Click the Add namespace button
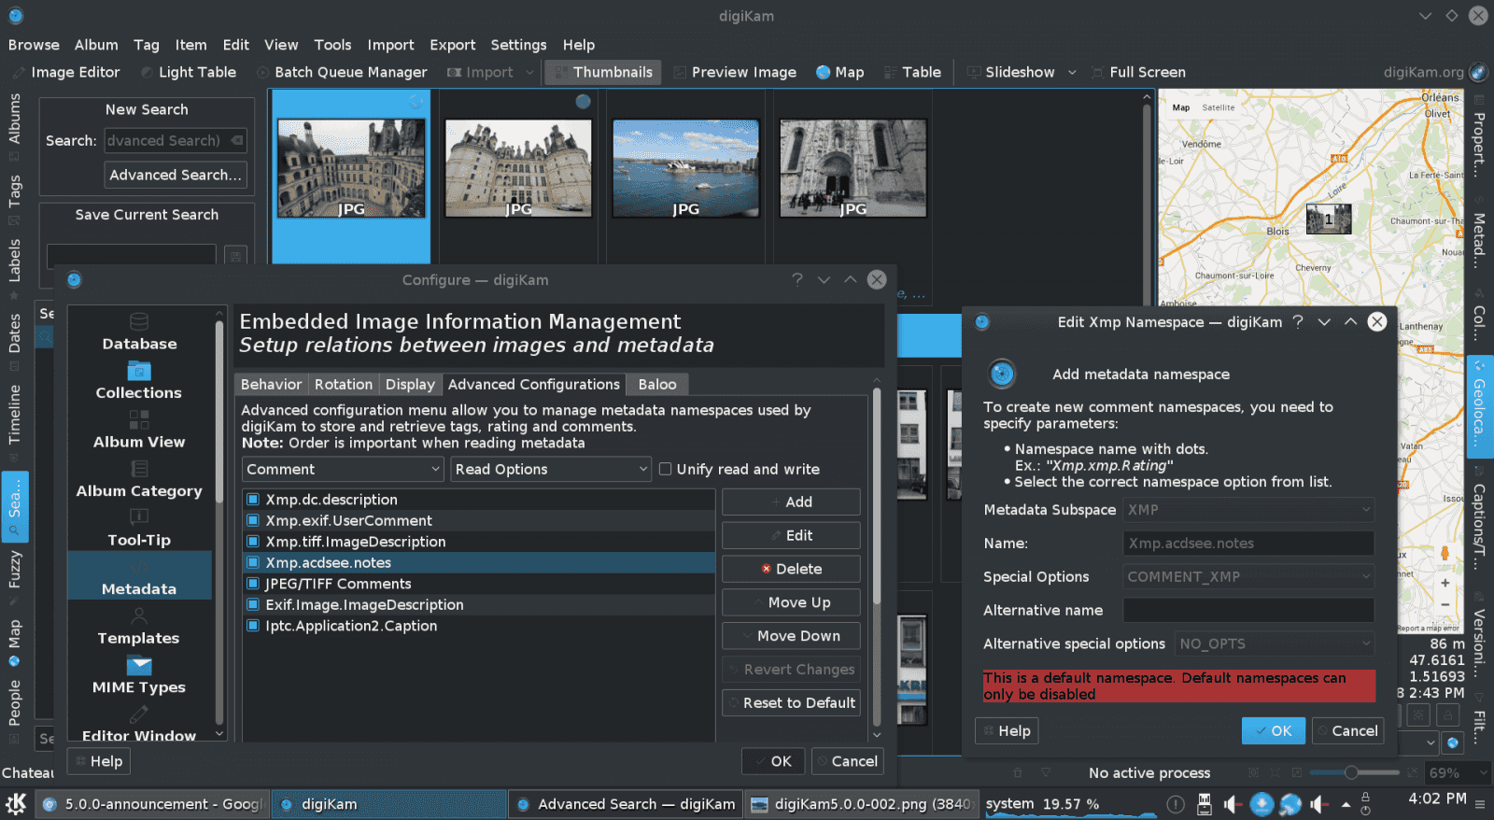This screenshot has height=820, width=1494. (791, 502)
